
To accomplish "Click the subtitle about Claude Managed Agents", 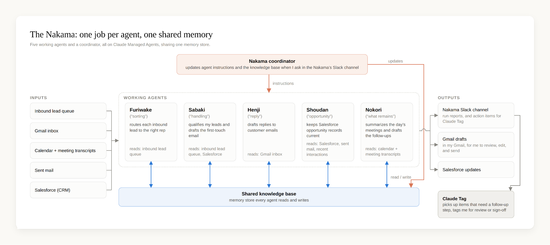I will [120, 45].
